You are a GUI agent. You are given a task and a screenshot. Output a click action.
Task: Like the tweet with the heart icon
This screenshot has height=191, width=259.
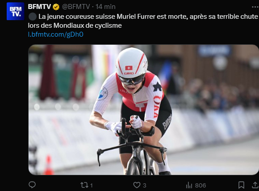[137, 185]
